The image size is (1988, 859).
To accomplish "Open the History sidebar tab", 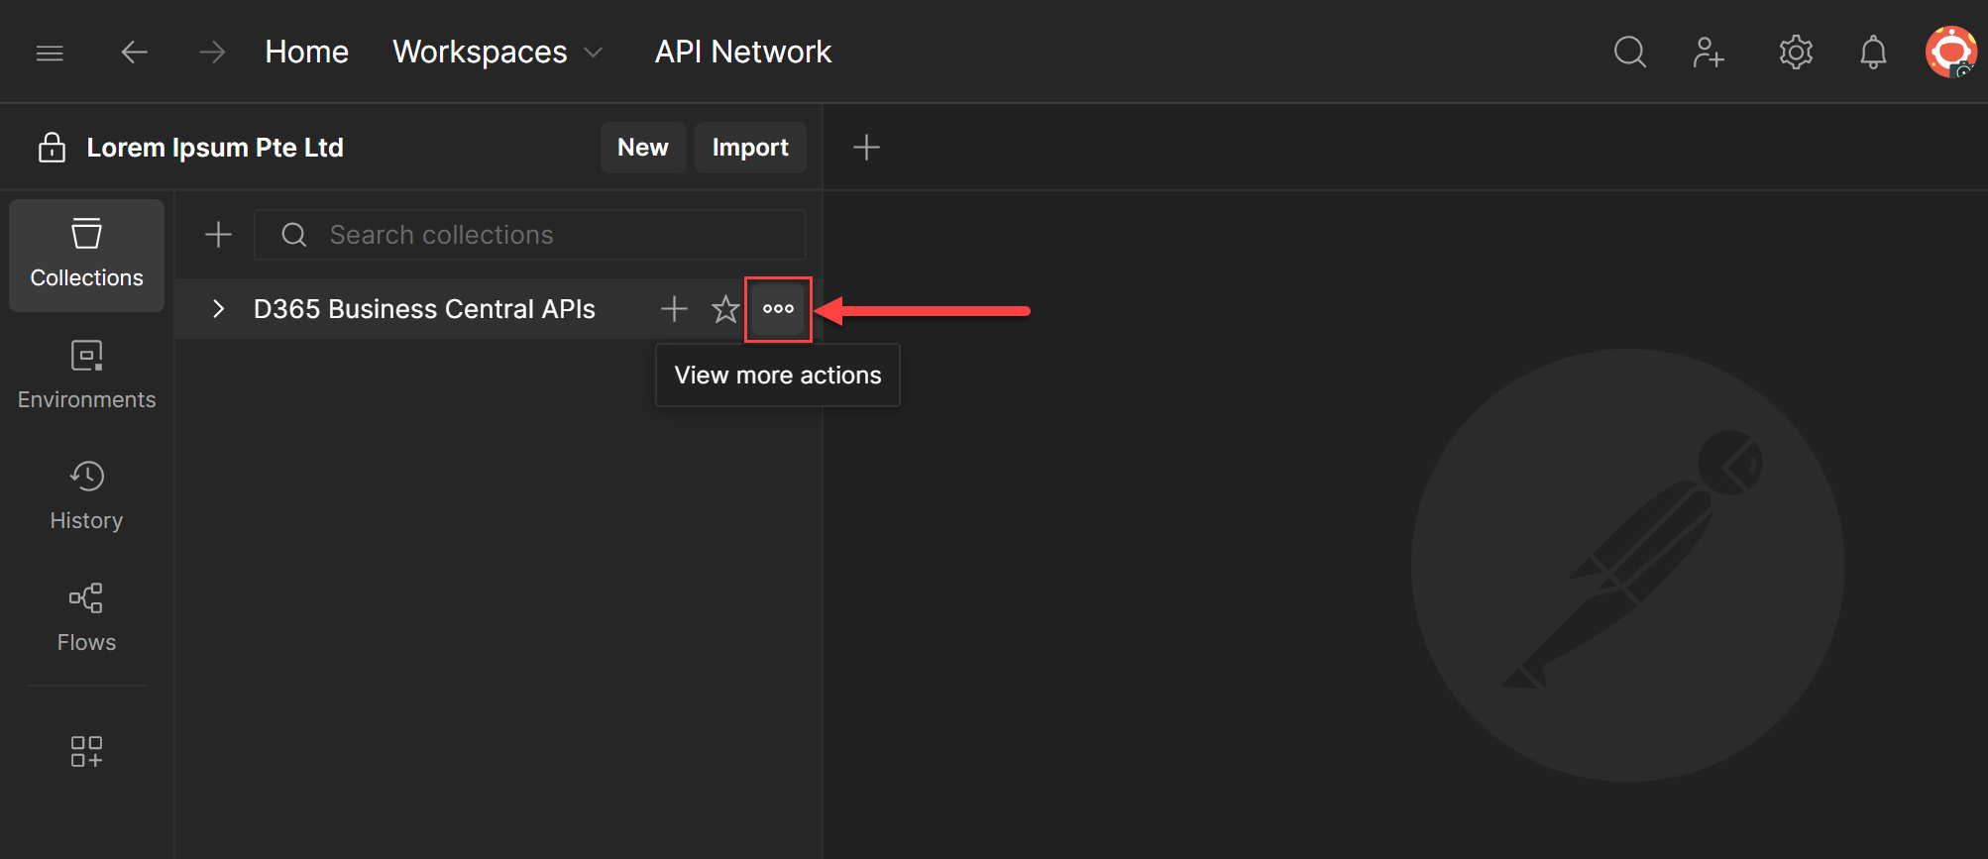I will click(87, 496).
